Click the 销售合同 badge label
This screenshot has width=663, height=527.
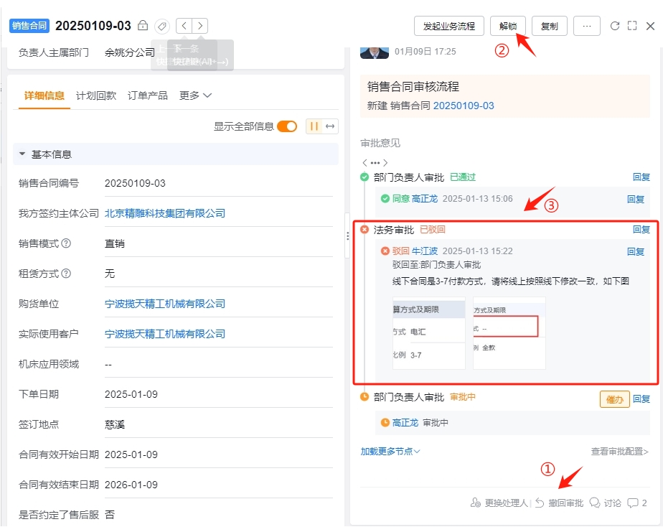(x=29, y=26)
